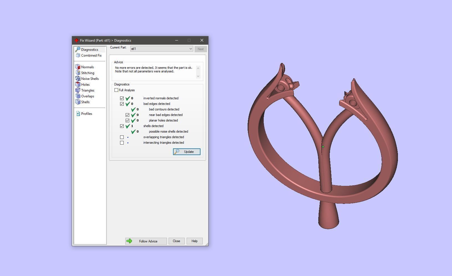Viewport: 452px width, 276px height.
Task: Enable the Full Analysis checkbox
Action: coord(116,90)
